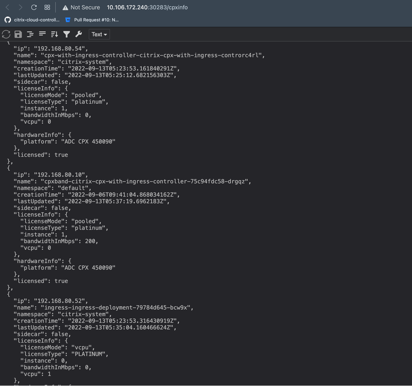The height and width of the screenshot is (386, 412).
Task: Click the address bar URL 10.106.172.240:30283/cpxinfo
Action: coord(147,7)
